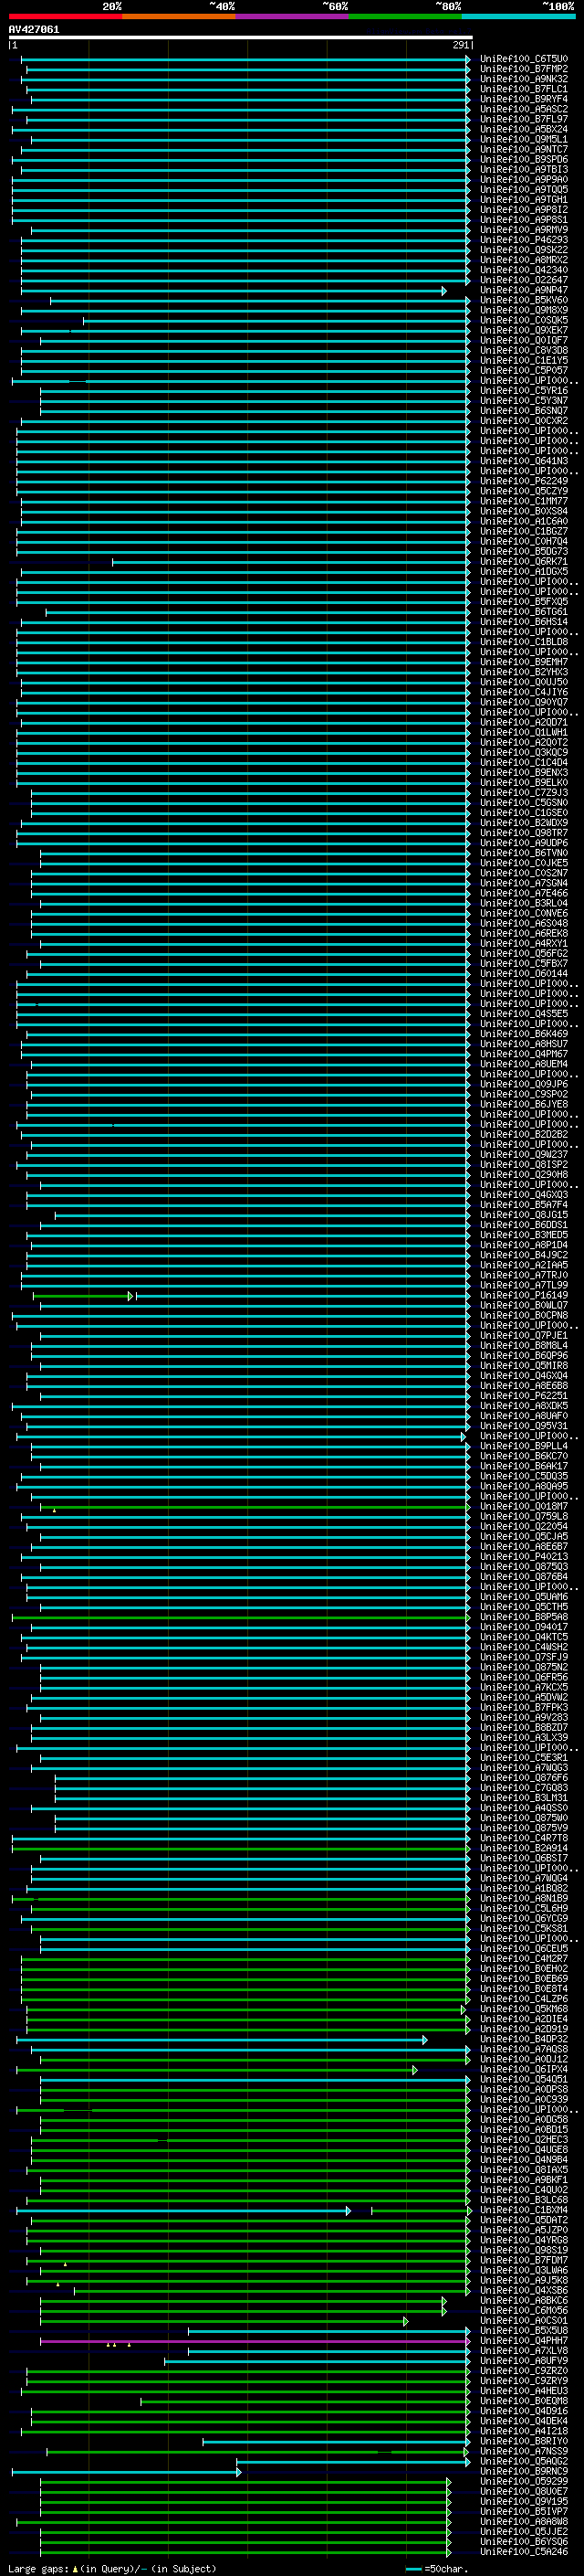Select hit UniRef100_A5BX24
This screenshot has height=2576, width=584.
click(524, 129)
